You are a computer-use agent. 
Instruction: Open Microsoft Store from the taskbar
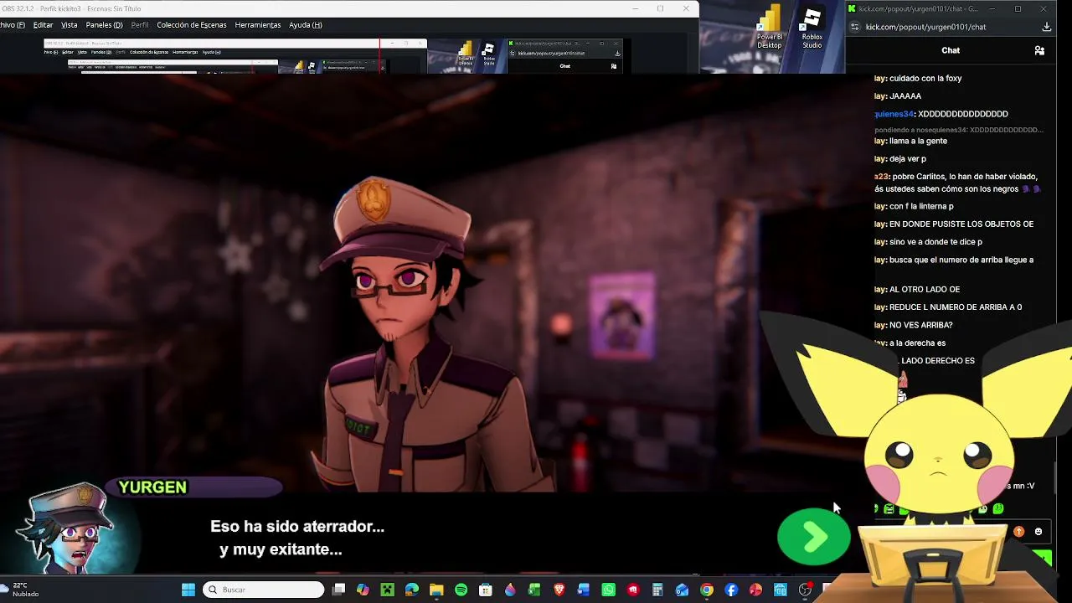click(x=485, y=590)
